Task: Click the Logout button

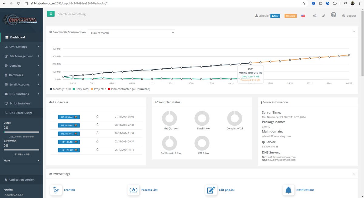Action: click(x=349, y=16)
